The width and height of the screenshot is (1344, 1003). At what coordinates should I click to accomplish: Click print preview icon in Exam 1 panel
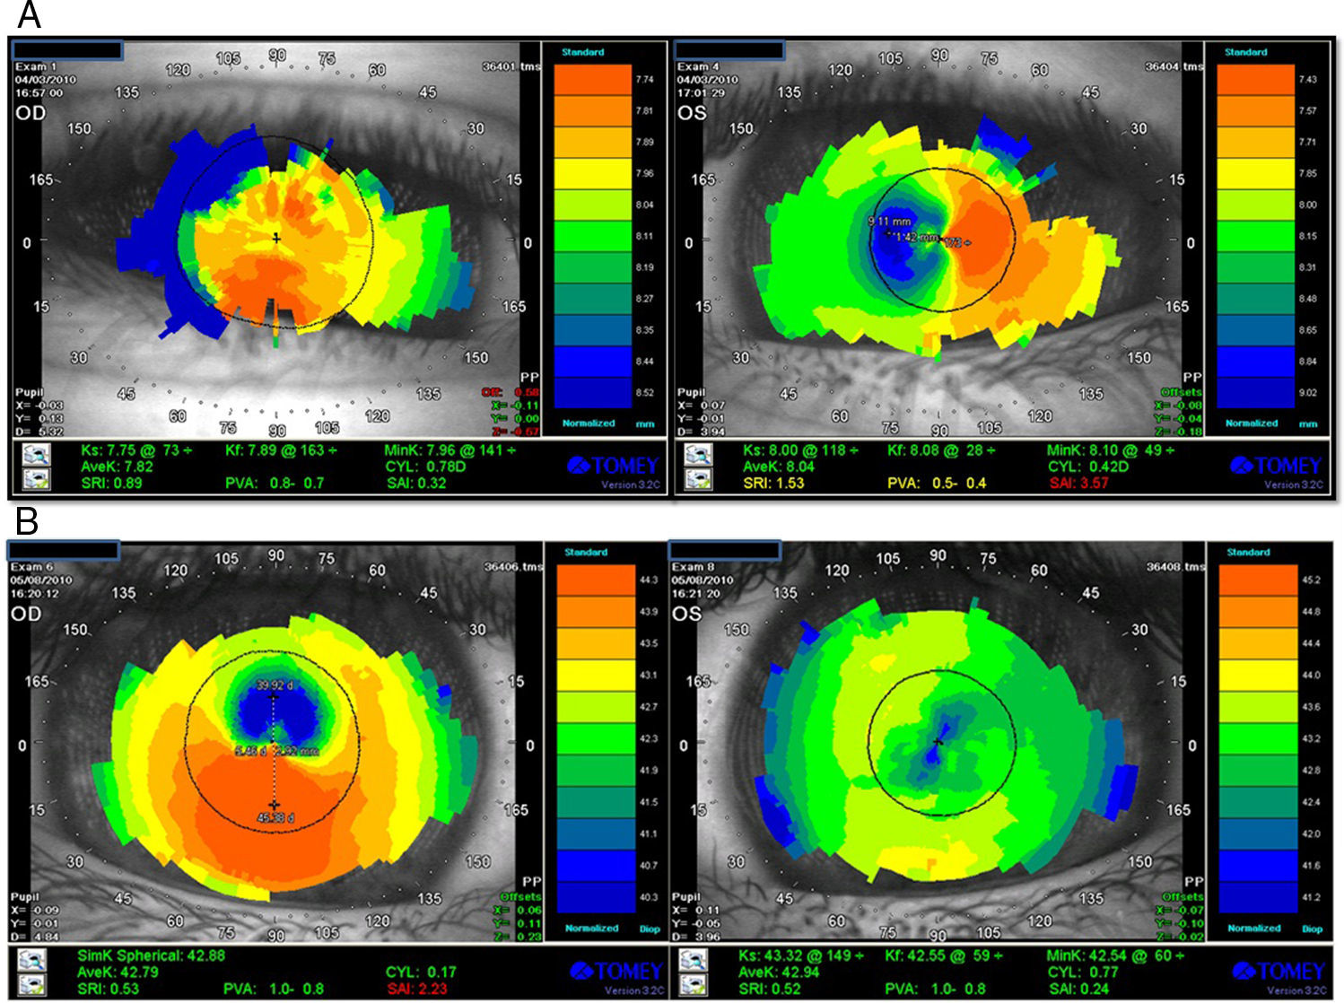(38, 455)
